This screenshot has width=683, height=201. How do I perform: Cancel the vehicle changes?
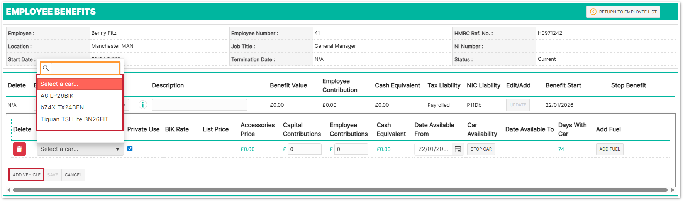(x=73, y=175)
